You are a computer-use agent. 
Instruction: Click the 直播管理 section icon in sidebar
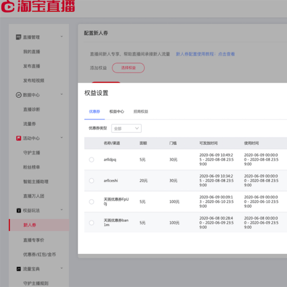19,37
